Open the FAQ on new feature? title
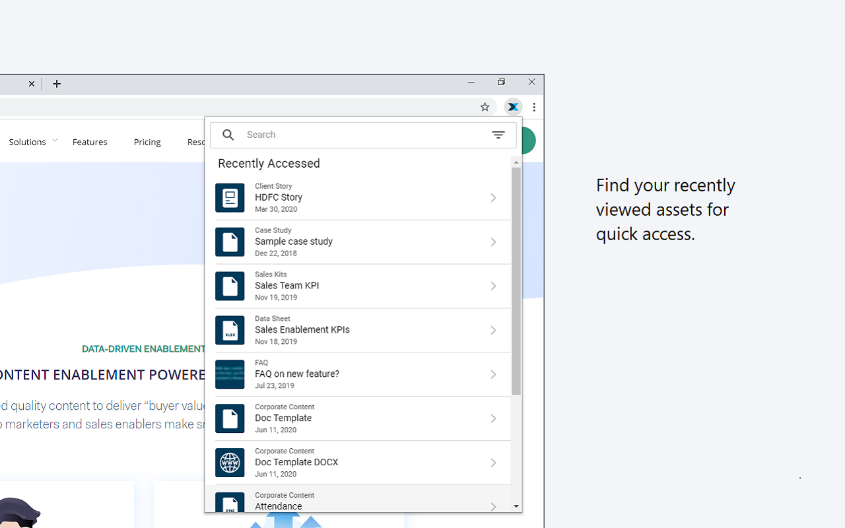The width and height of the screenshot is (845, 528). pos(297,374)
